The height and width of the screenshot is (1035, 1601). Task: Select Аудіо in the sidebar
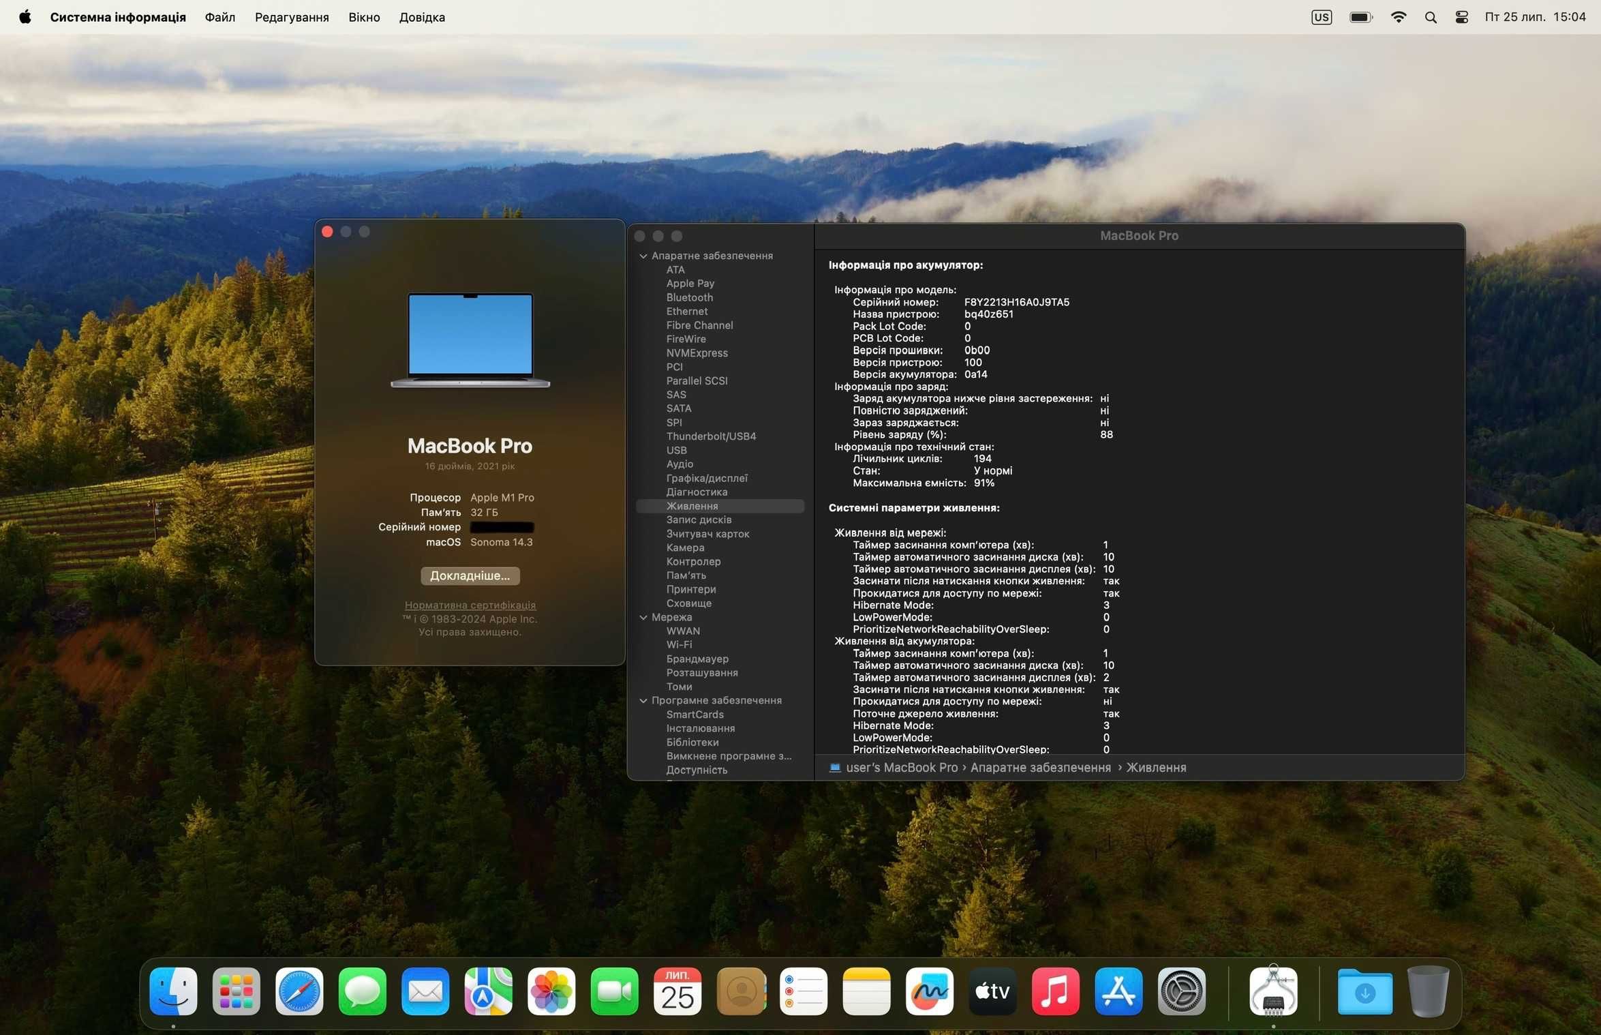[x=680, y=464]
